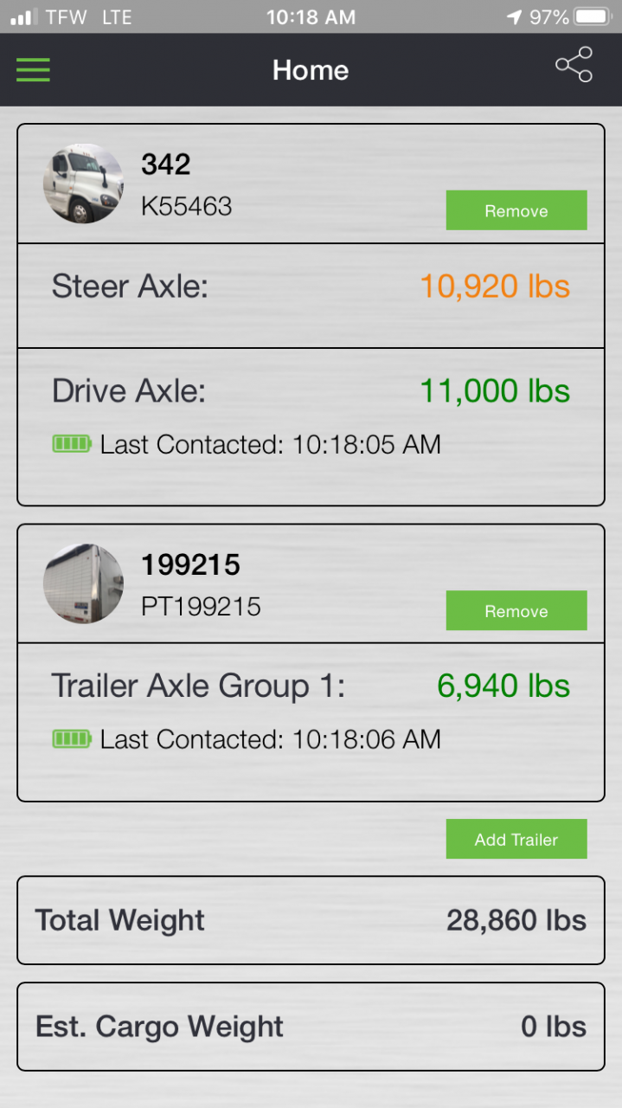Remove trailer 199215
Viewport: 622px width, 1108px height.
(x=516, y=610)
